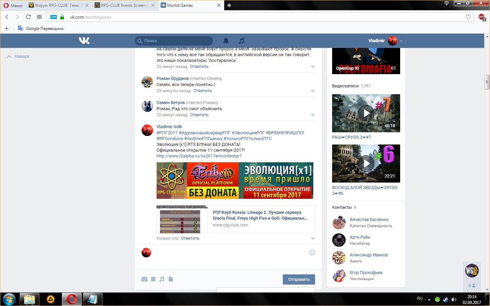Open Vladimir Volk's profile name link
This screenshot has width=490, height=306.
pyautogui.click(x=169, y=127)
